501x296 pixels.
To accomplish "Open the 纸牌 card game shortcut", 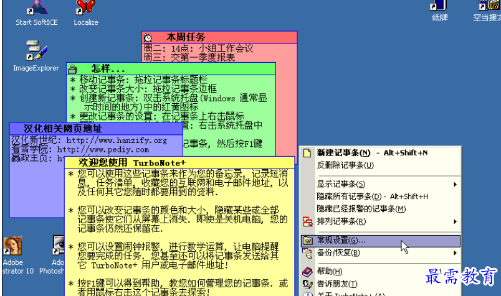I will (439, 11).
